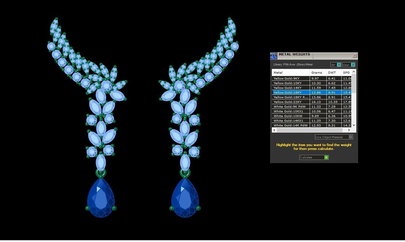Select the highlighted Yellow Gold:18KY row
This screenshot has height=242, width=405.
click(312, 92)
